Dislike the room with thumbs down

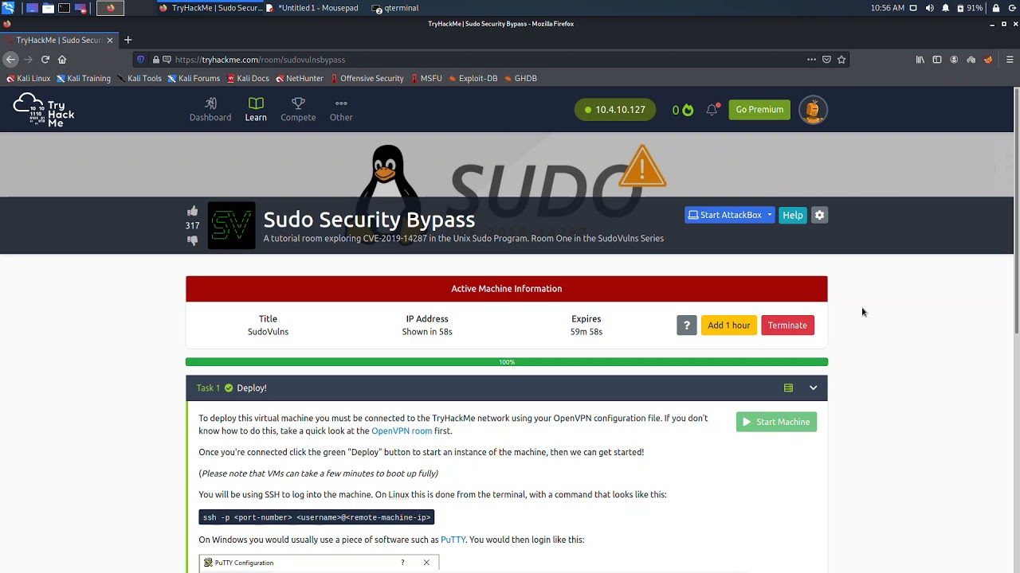pyautogui.click(x=192, y=240)
